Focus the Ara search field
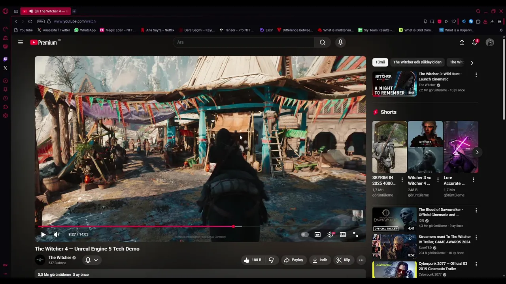This screenshot has width=506, height=284. pyautogui.click(x=244, y=42)
